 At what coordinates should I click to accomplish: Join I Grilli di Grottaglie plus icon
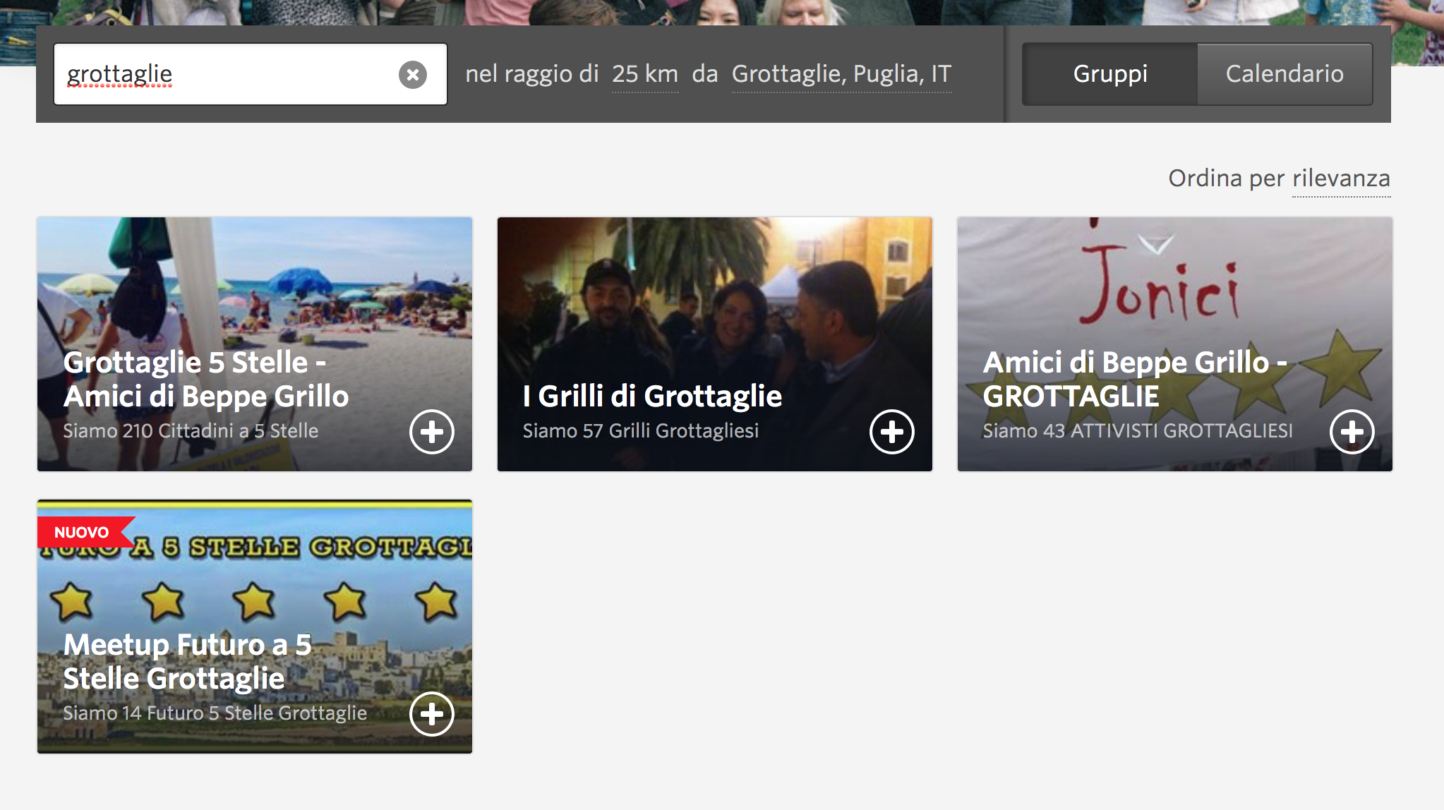coord(892,432)
